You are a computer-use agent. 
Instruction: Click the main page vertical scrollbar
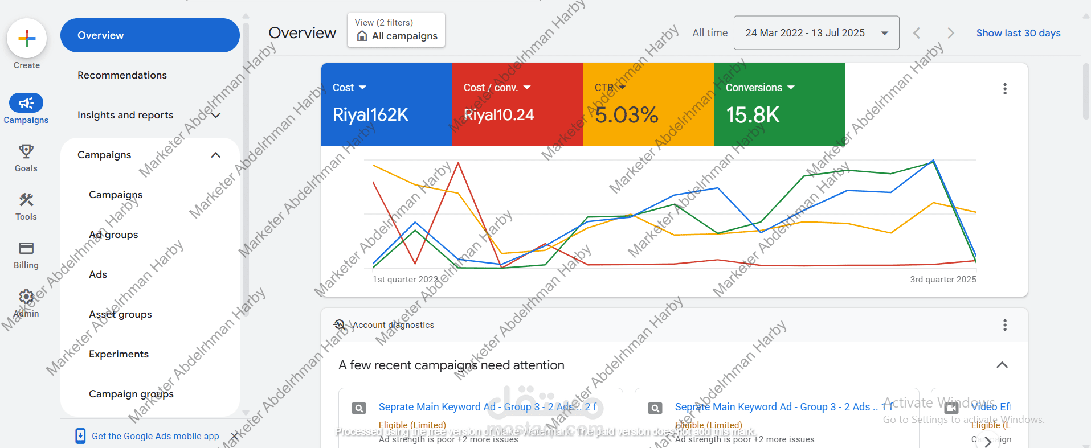tap(1086, 91)
